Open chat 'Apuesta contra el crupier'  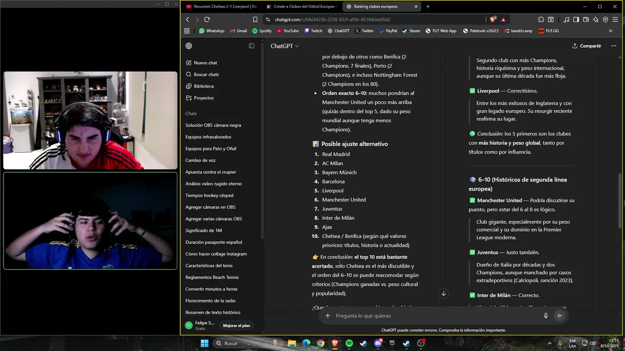[x=210, y=172]
